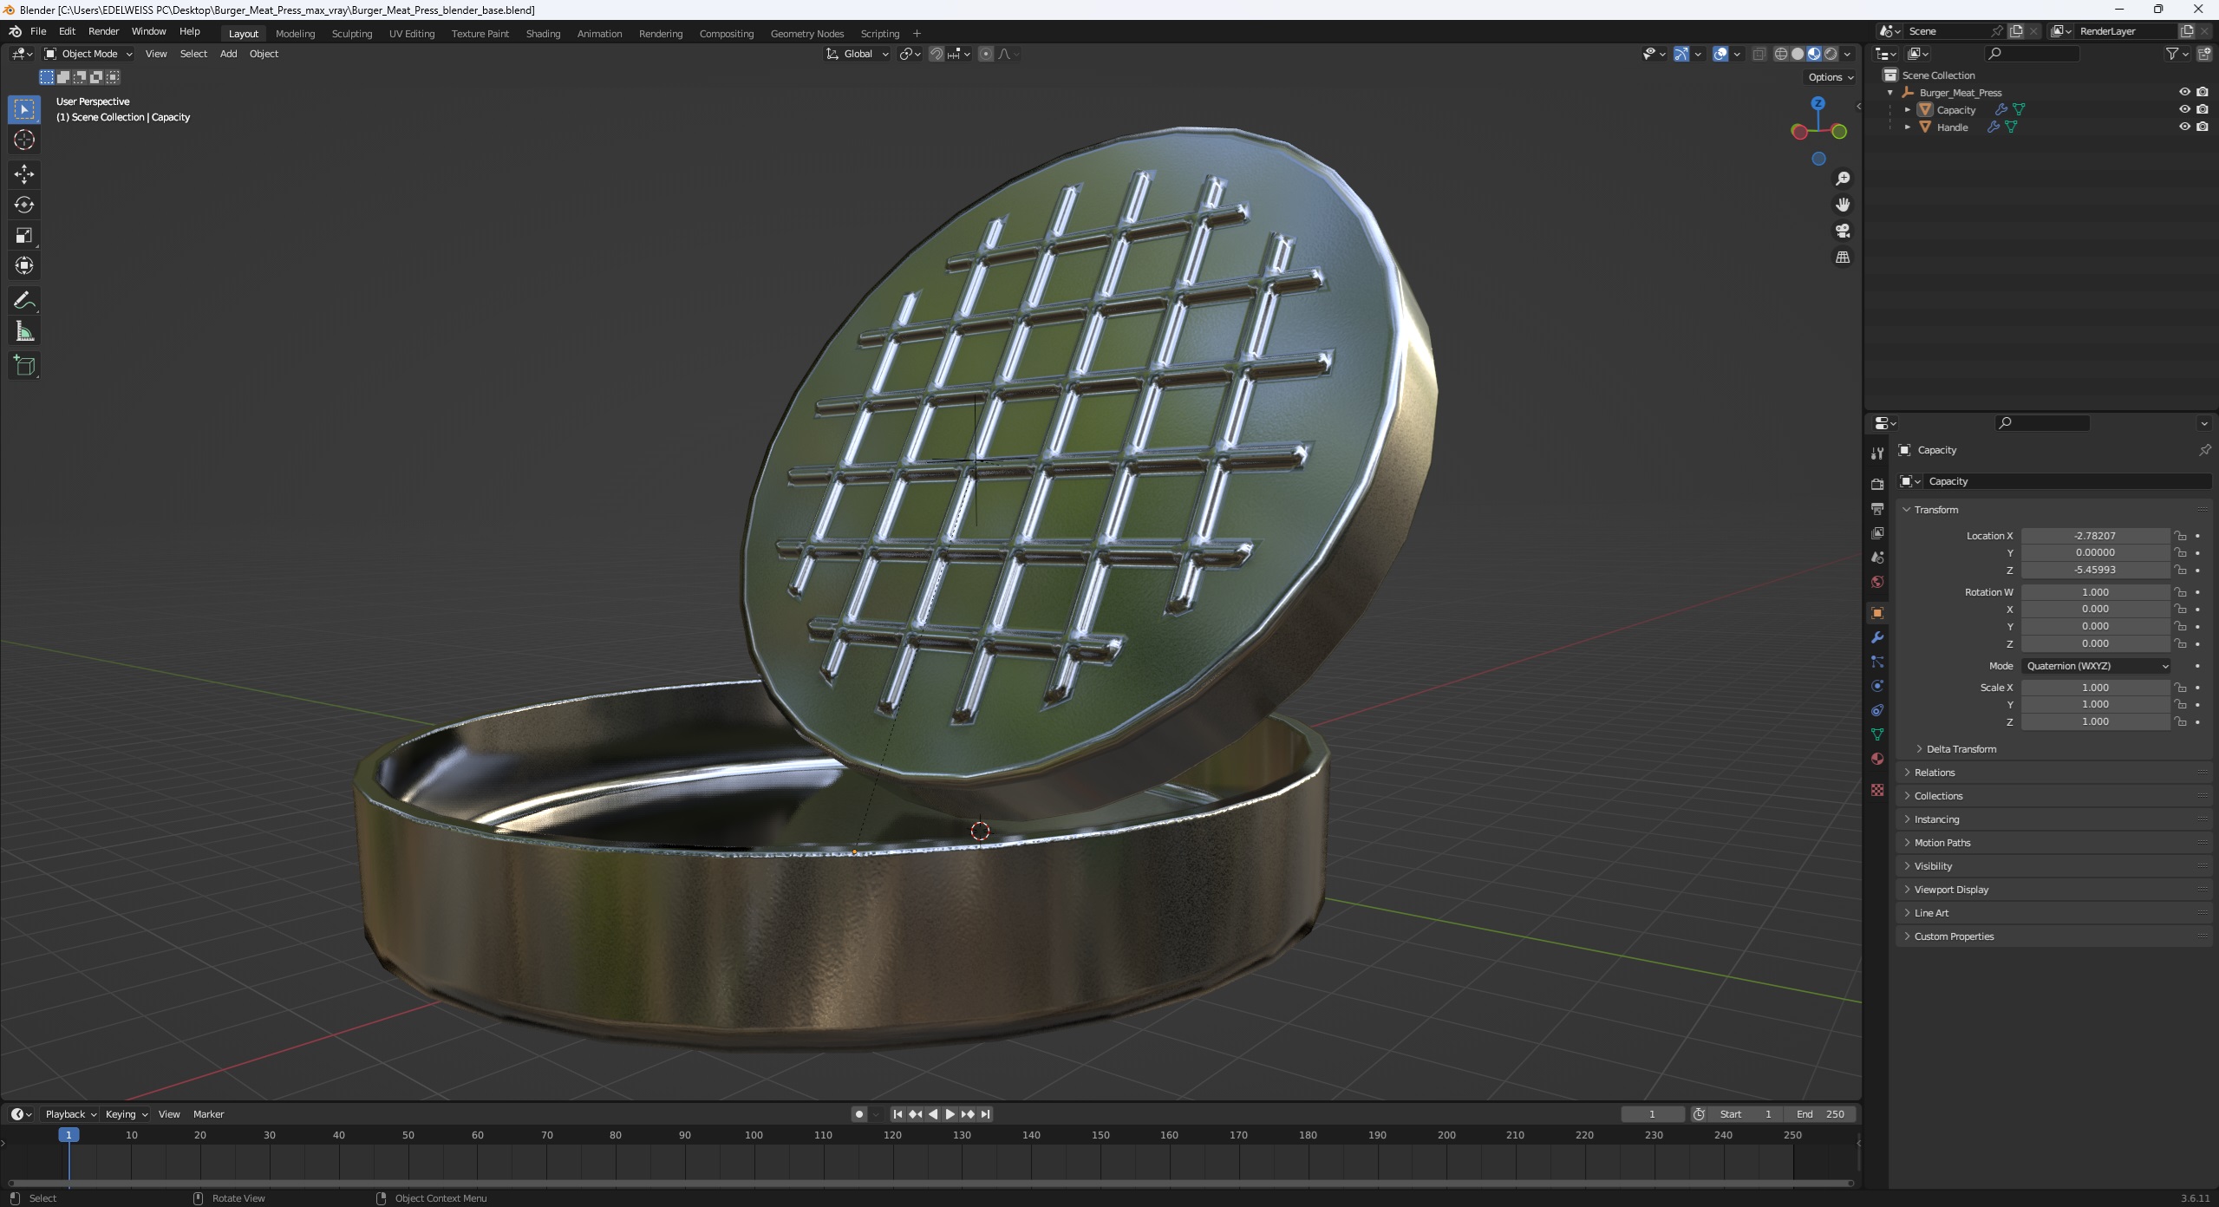Viewport: 2219px width, 1207px height.
Task: Open the Texture checkerboard properties tab
Action: click(1877, 790)
